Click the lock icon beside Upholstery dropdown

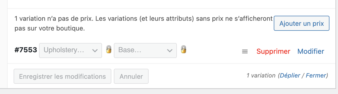[109, 49]
